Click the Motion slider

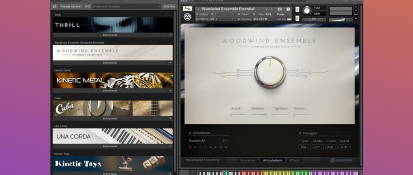[301, 115]
